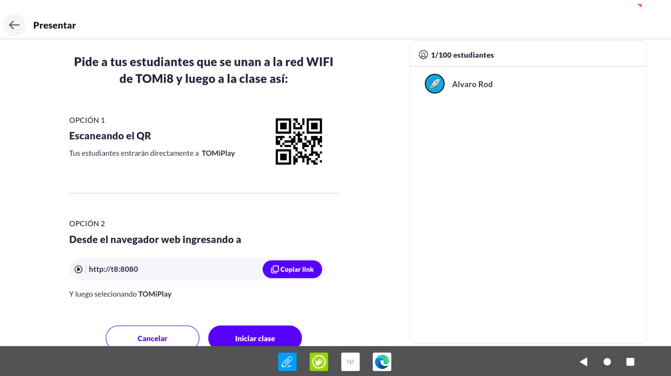The image size is (671, 376).
Task: Go back using the Presentar arrow
Action: pyautogui.click(x=14, y=25)
